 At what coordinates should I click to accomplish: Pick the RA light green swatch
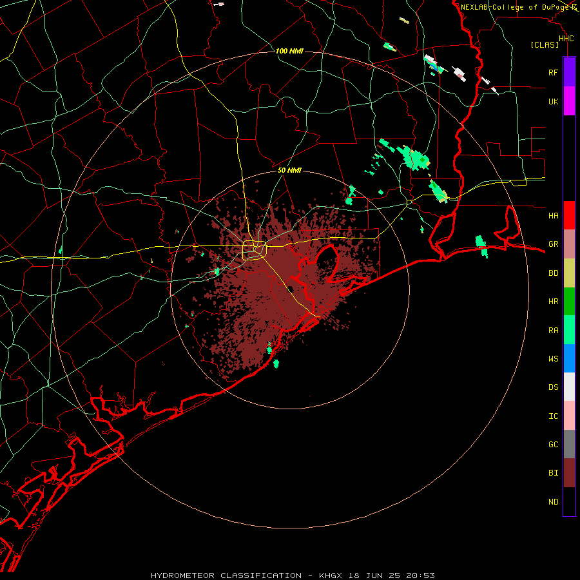click(x=569, y=330)
